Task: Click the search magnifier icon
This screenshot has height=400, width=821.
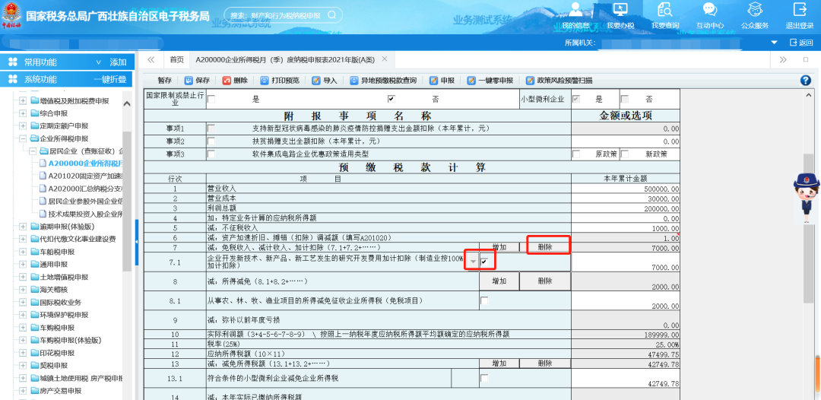Action: 332,15
